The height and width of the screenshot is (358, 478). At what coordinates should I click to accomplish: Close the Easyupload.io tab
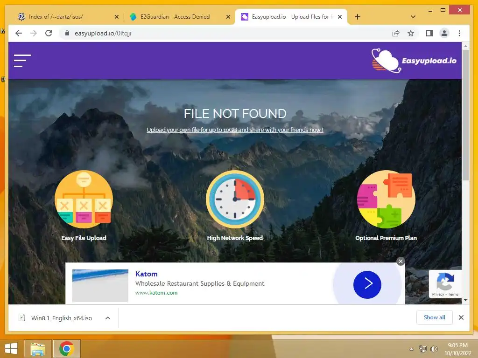[x=340, y=17]
